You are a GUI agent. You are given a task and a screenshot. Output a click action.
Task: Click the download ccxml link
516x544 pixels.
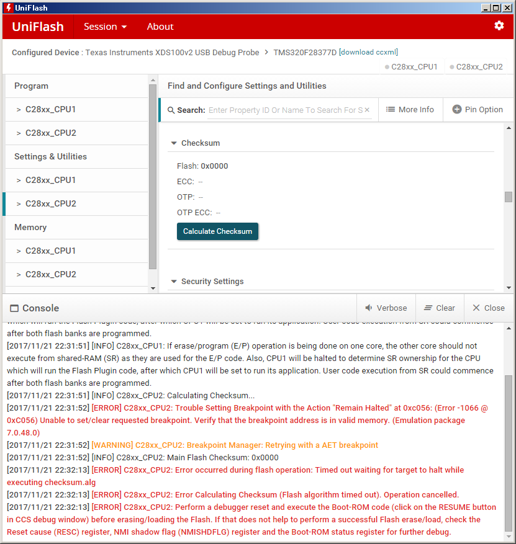coord(368,52)
